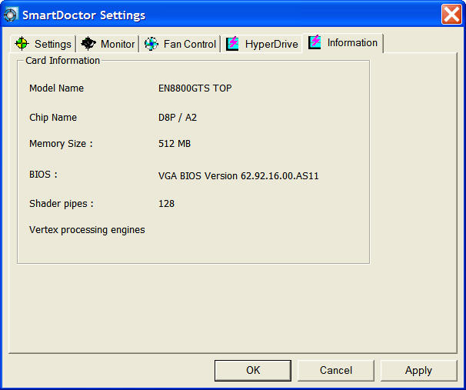Image resolution: width=466 pixels, height=390 pixels.
Task: Click the SmartDoctor Settings title text
Action: (84, 15)
